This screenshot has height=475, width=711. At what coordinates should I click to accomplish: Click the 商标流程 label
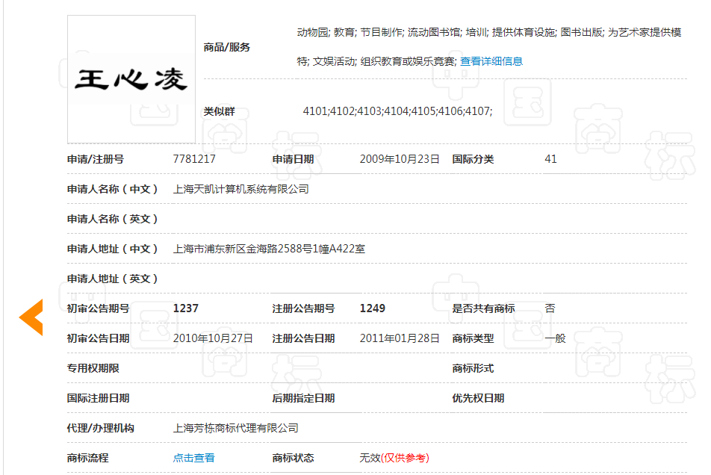tap(88, 458)
